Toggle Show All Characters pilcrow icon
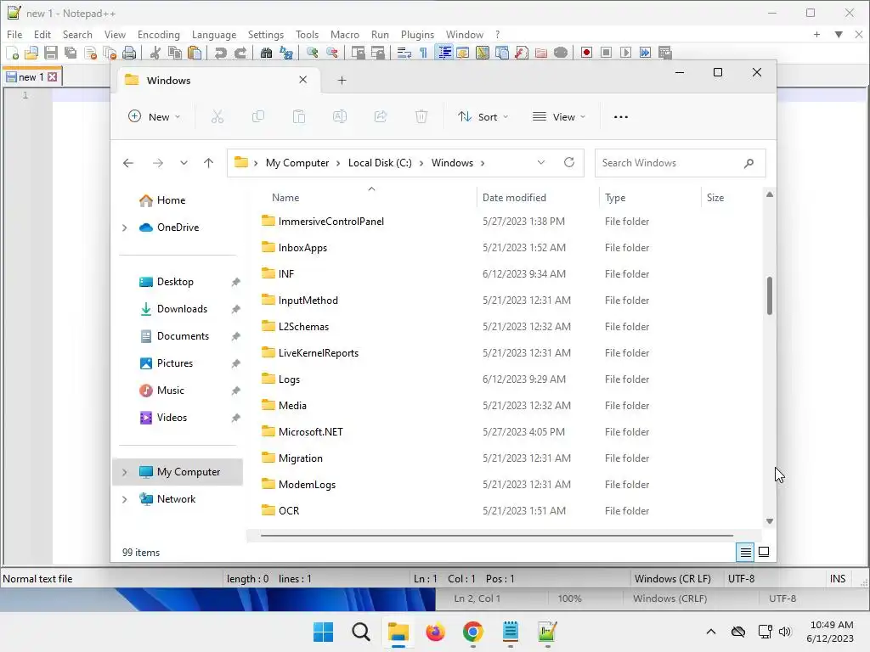 point(423,53)
